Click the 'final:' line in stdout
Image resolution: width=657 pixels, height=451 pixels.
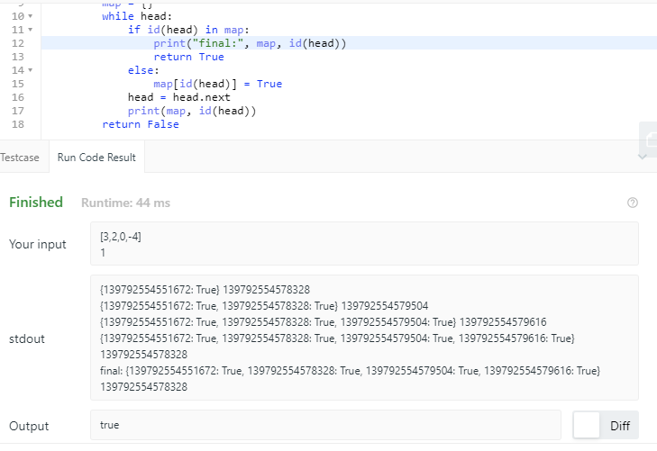(x=350, y=379)
